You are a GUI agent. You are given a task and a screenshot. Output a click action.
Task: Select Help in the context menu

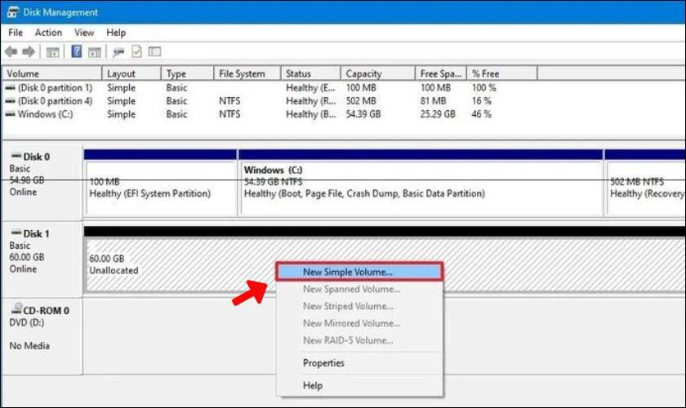point(312,386)
